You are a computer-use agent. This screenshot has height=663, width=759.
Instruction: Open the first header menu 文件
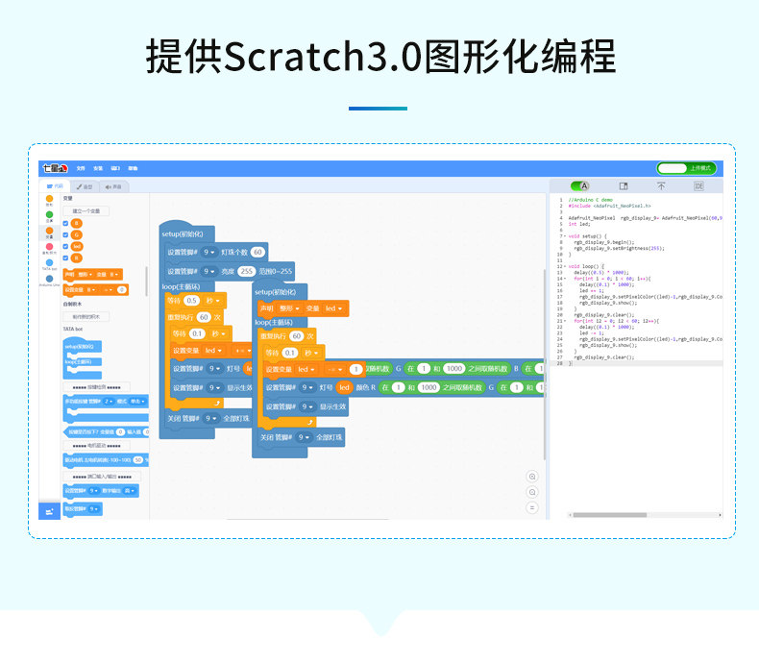[81, 168]
